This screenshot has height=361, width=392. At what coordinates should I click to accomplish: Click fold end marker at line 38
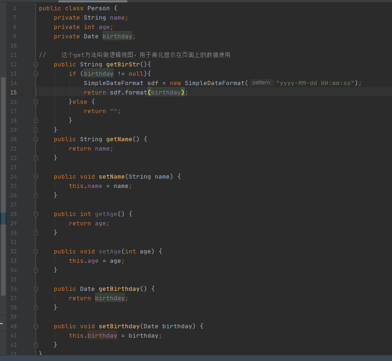pos(36,308)
